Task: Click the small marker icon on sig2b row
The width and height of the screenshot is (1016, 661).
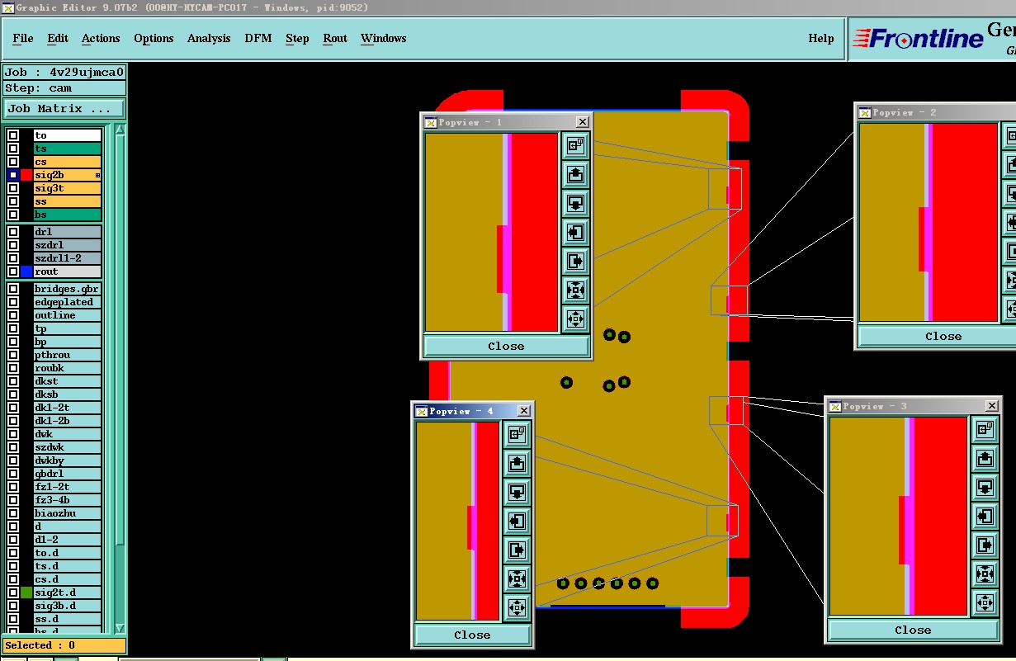Action: (x=97, y=175)
